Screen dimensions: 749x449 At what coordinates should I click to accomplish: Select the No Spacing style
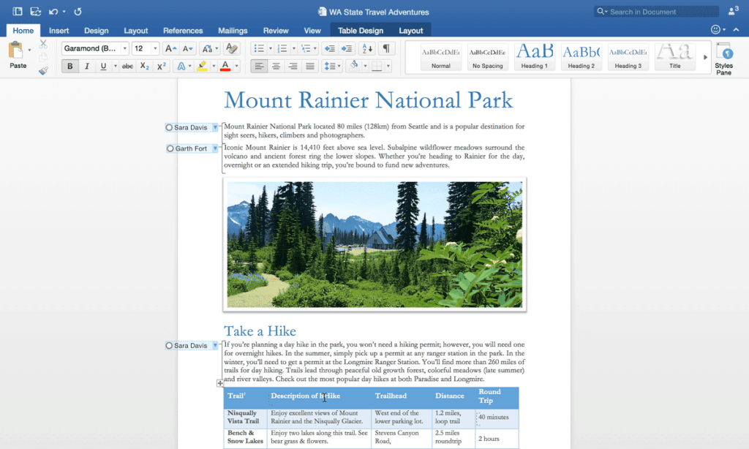coord(488,56)
